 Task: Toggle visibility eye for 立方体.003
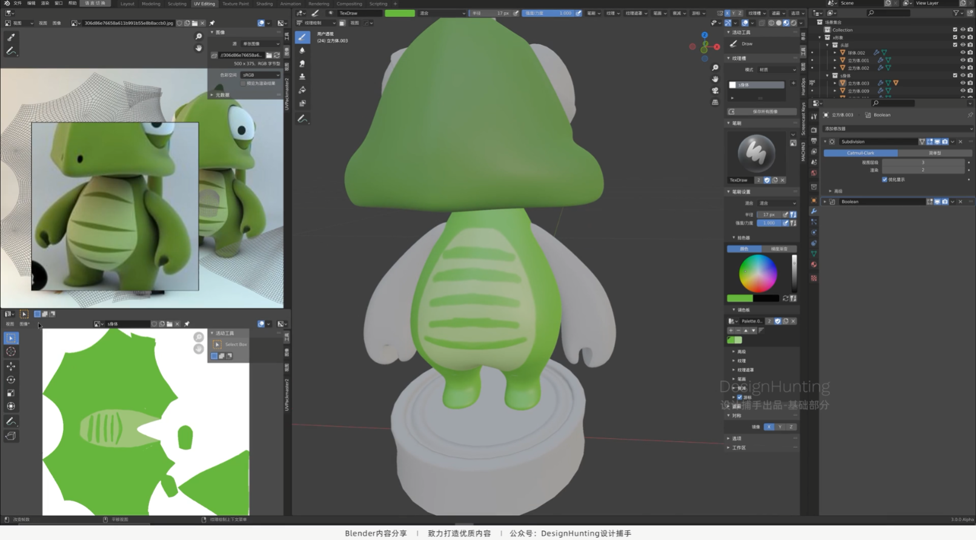962,83
